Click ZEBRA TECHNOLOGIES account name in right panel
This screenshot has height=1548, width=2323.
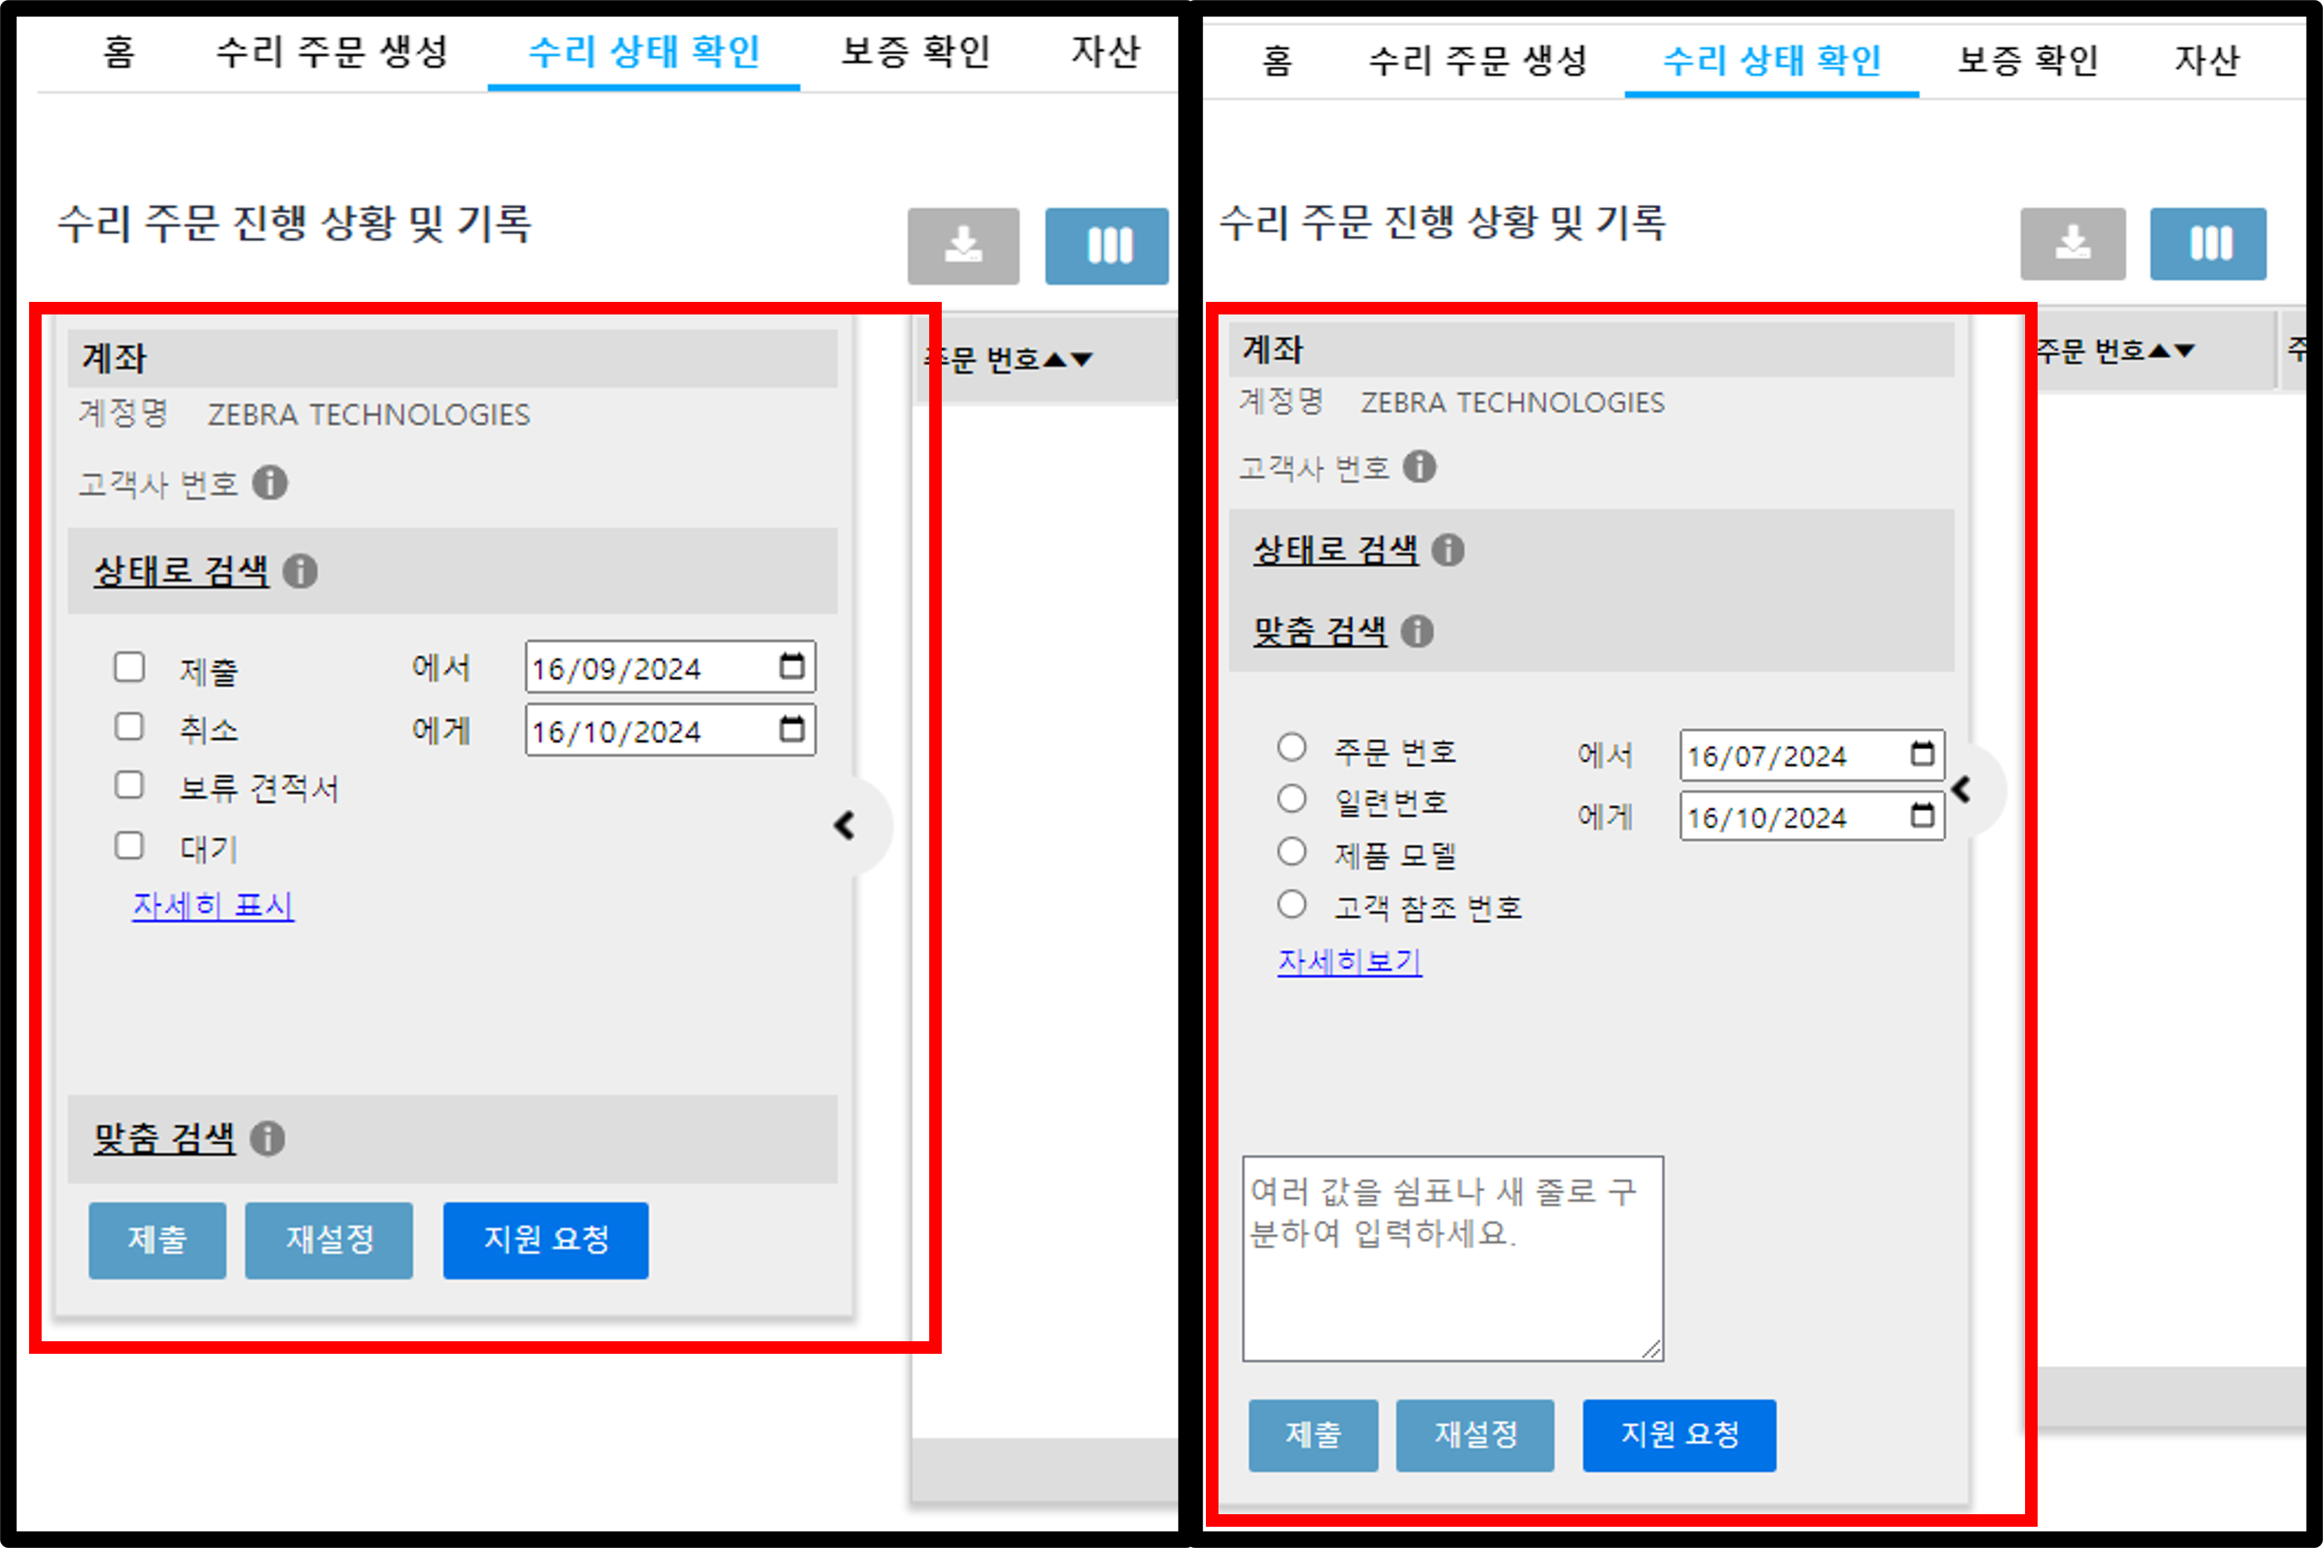1513,403
